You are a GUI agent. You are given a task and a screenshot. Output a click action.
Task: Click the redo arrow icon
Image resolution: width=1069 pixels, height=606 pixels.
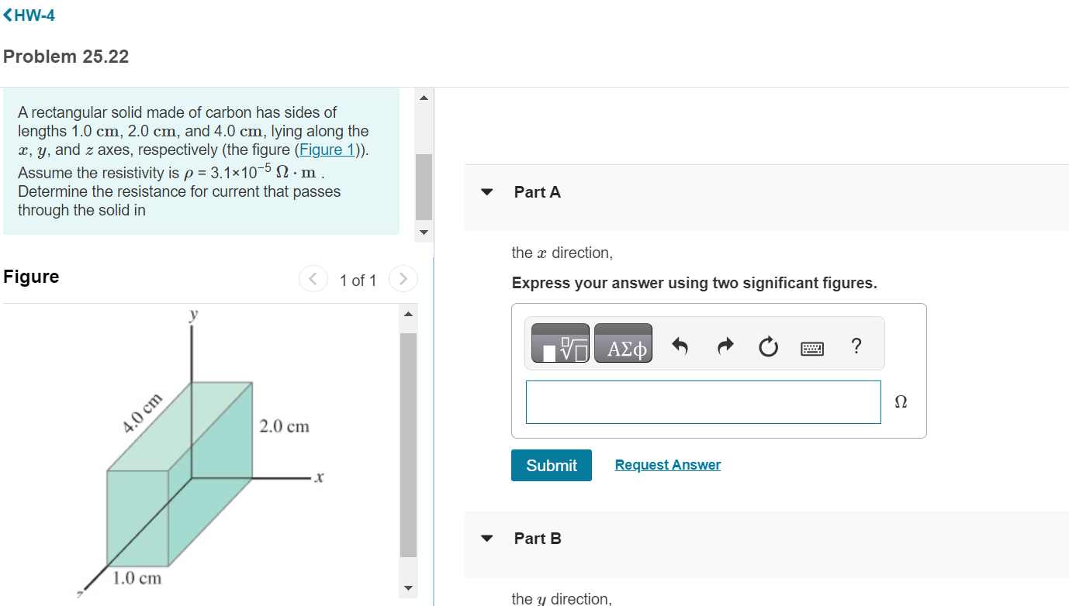click(x=725, y=346)
